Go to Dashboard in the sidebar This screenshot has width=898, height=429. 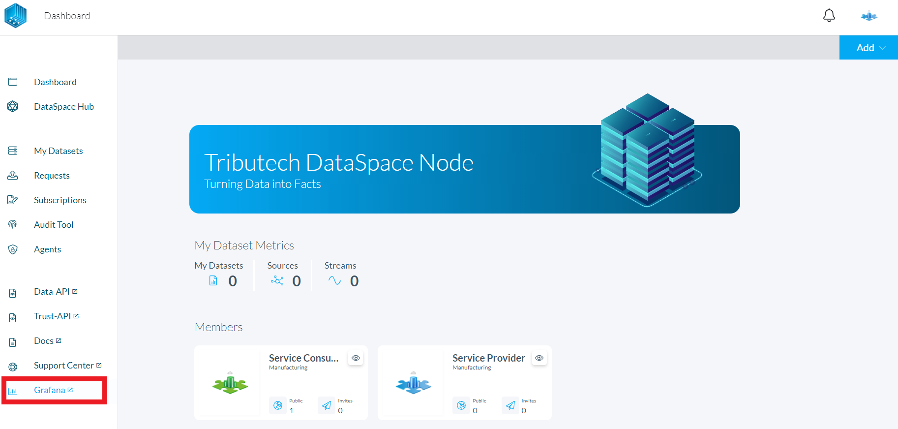pyautogui.click(x=55, y=82)
